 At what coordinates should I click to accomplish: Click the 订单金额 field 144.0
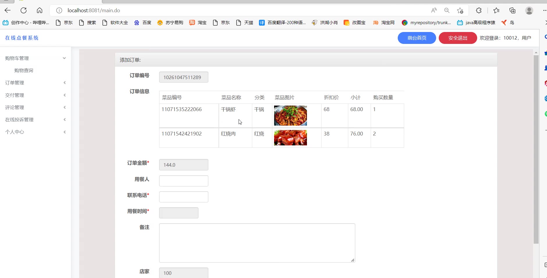pyautogui.click(x=184, y=165)
